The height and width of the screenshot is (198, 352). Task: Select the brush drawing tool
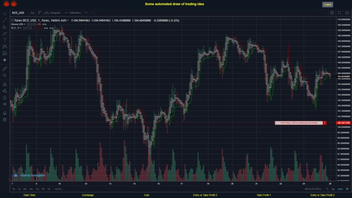coord(5,33)
